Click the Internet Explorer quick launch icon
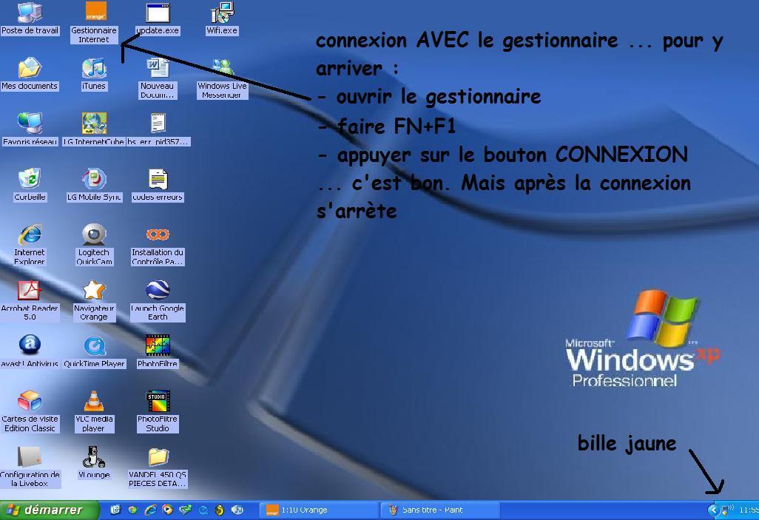Image resolution: width=759 pixels, height=520 pixels. coord(150,510)
